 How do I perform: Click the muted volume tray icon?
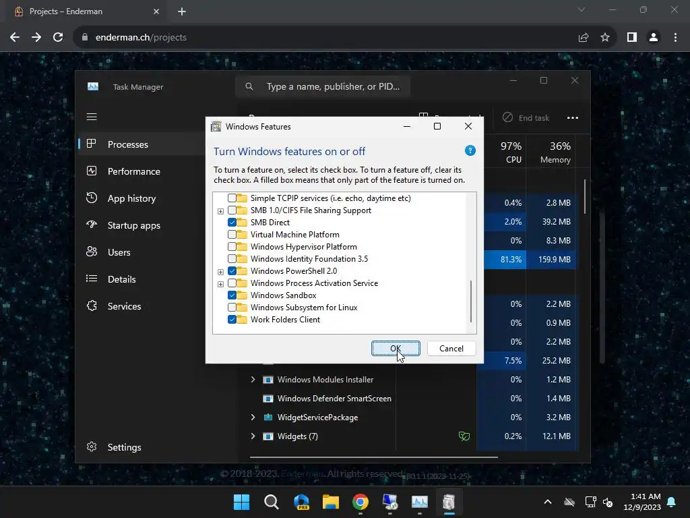608,502
